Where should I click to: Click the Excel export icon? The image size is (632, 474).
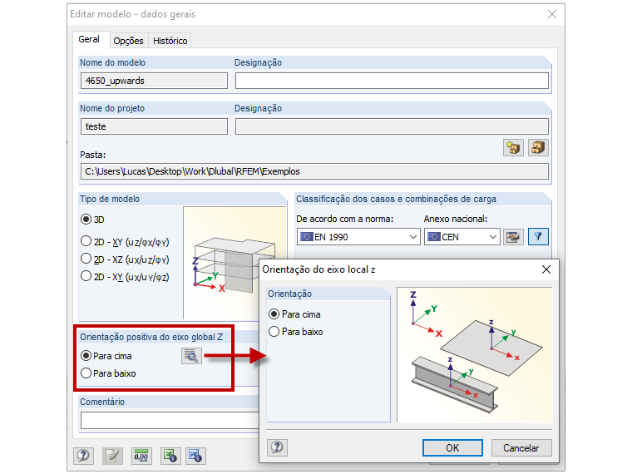[170, 456]
